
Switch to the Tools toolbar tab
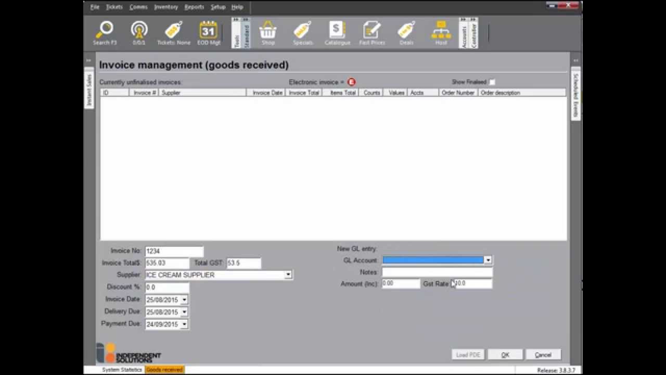pyautogui.click(x=236, y=33)
